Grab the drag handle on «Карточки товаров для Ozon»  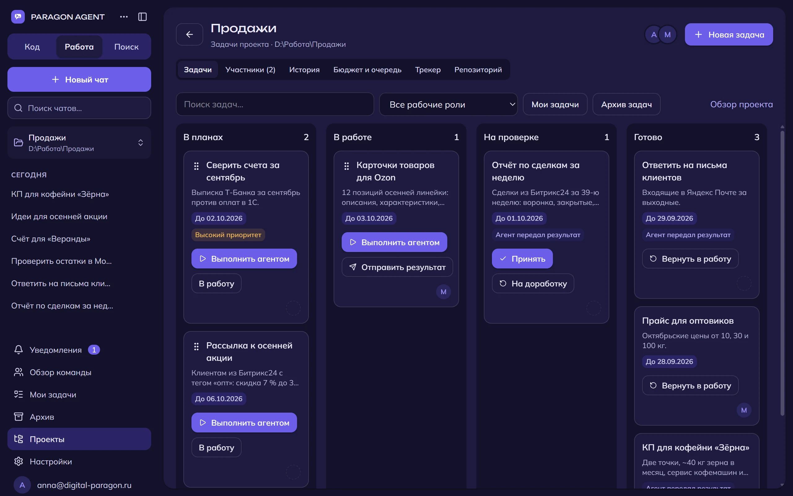pyautogui.click(x=346, y=166)
